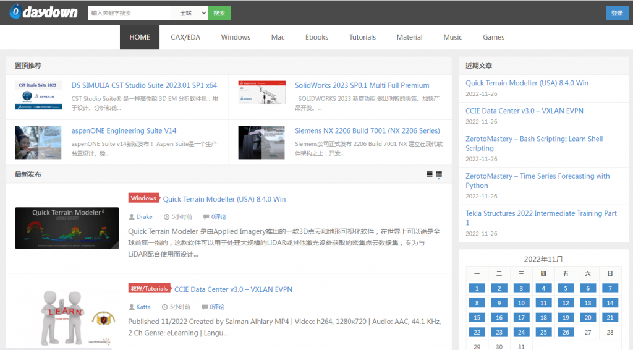Open the Music section
The width and height of the screenshot is (633, 350).
[452, 37]
